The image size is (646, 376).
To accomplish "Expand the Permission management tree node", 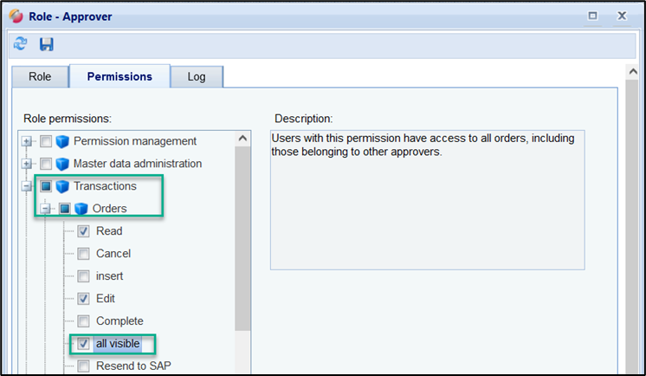I will point(28,141).
